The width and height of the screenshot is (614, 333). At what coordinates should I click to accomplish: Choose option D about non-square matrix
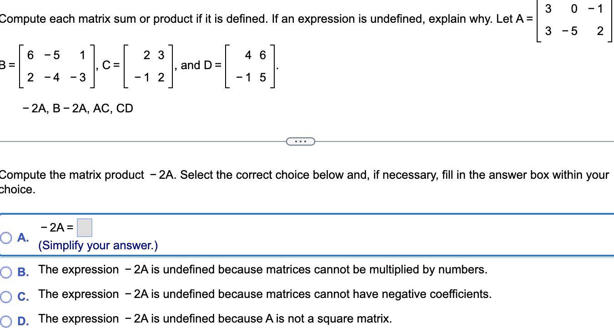5,321
